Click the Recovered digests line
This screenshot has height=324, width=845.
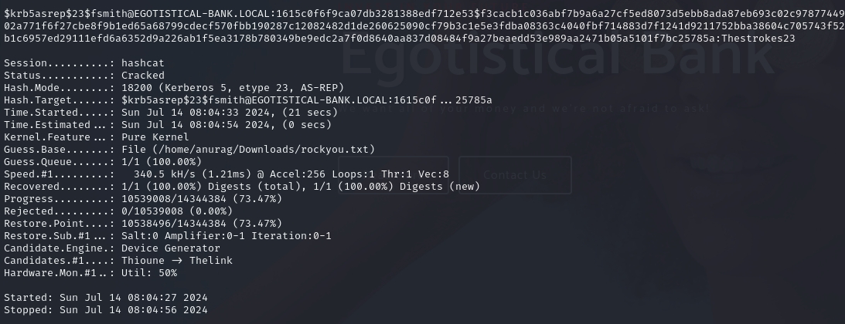pos(300,187)
